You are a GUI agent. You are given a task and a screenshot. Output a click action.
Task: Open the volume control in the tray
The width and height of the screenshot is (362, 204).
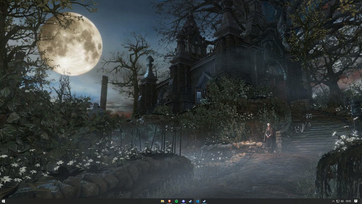click(x=342, y=201)
